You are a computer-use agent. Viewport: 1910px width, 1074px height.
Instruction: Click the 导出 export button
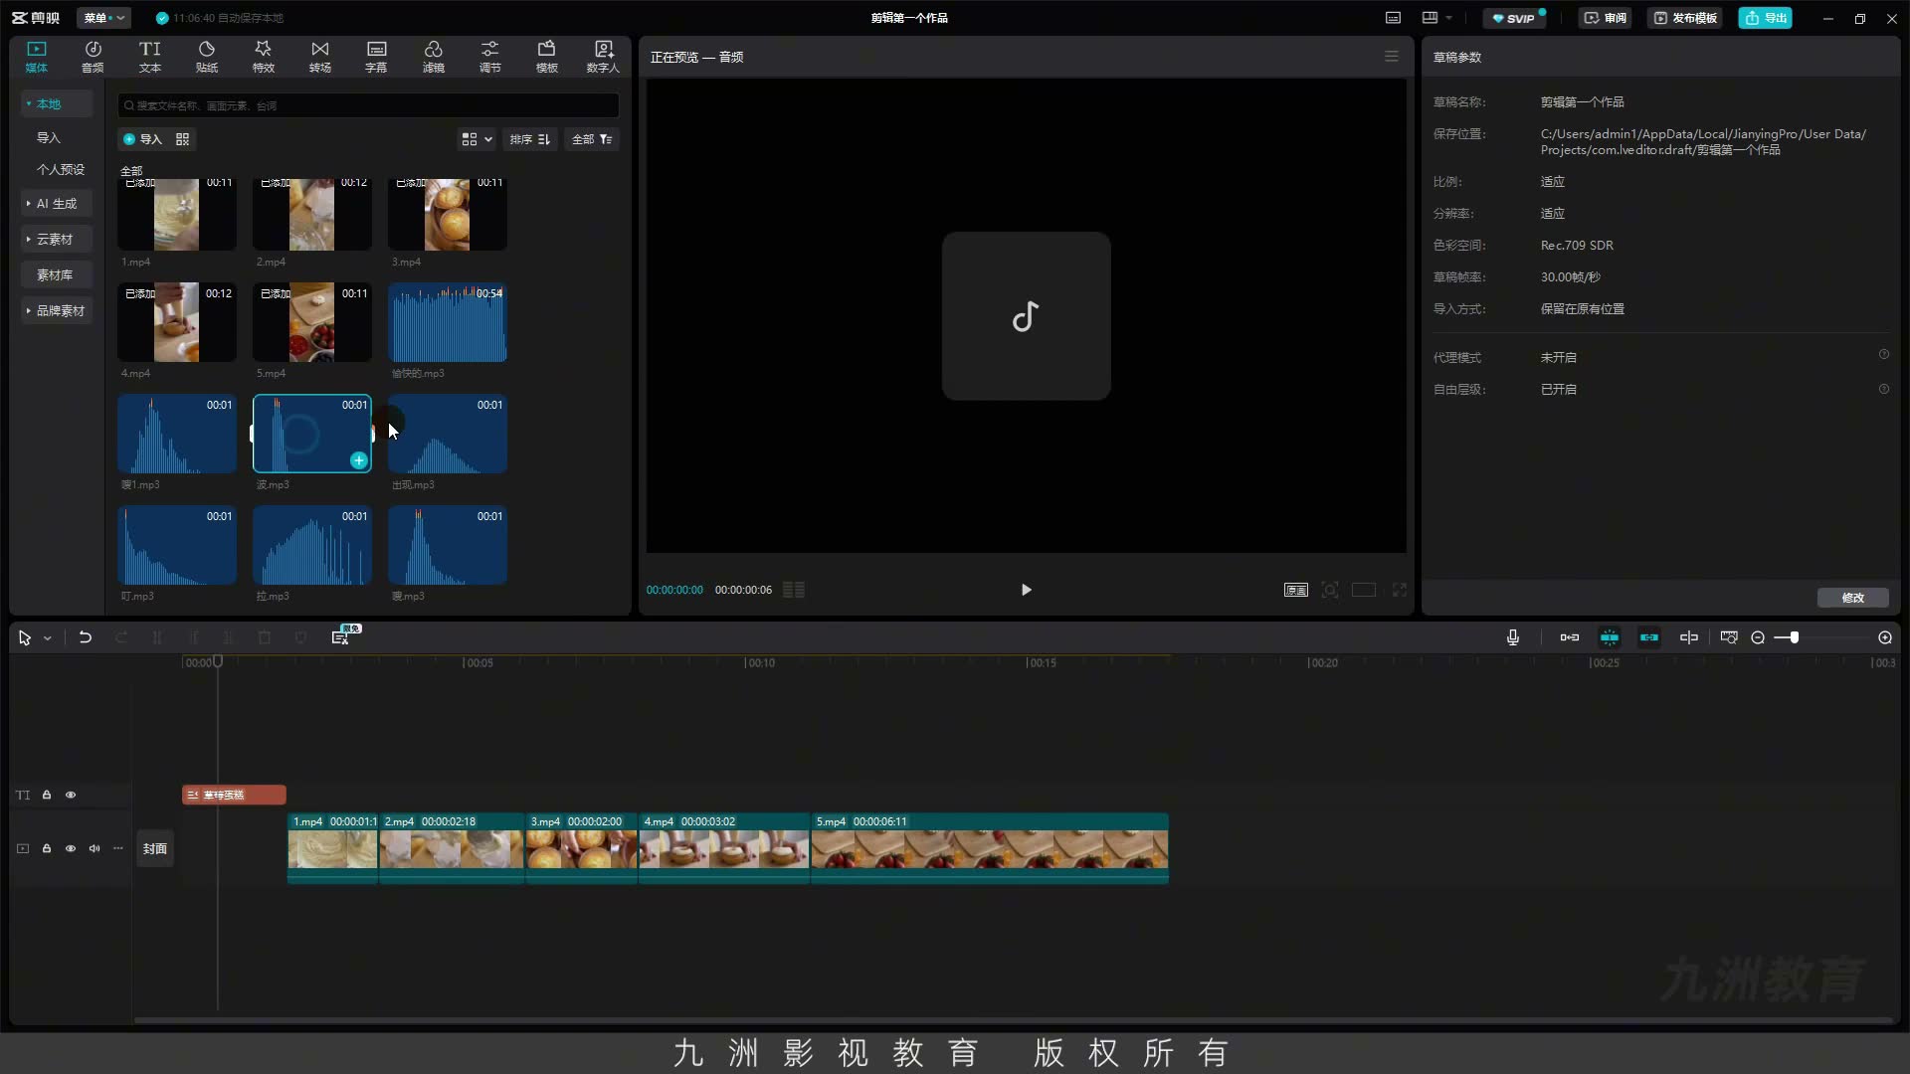(x=1766, y=18)
